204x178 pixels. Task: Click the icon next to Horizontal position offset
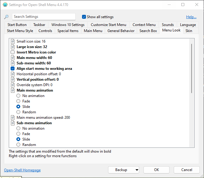click(x=13, y=74)
